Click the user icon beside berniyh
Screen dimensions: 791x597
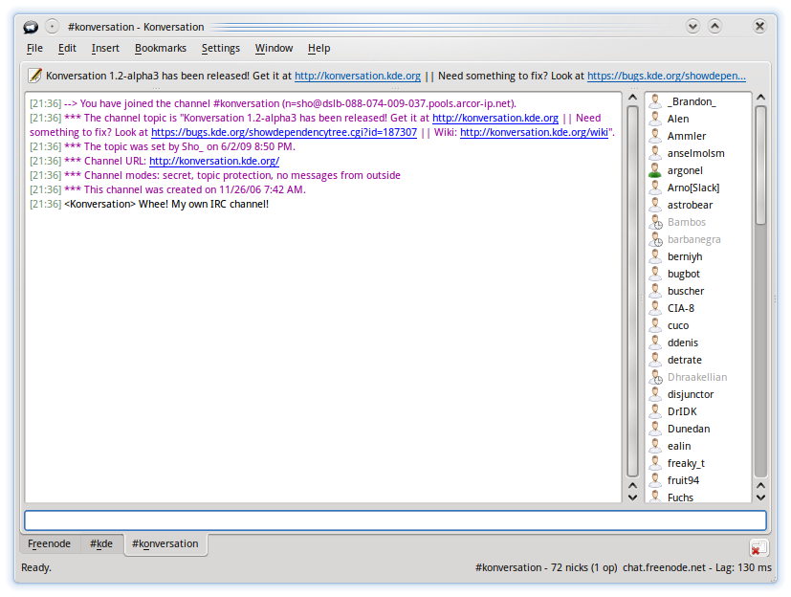coord(655,256)
